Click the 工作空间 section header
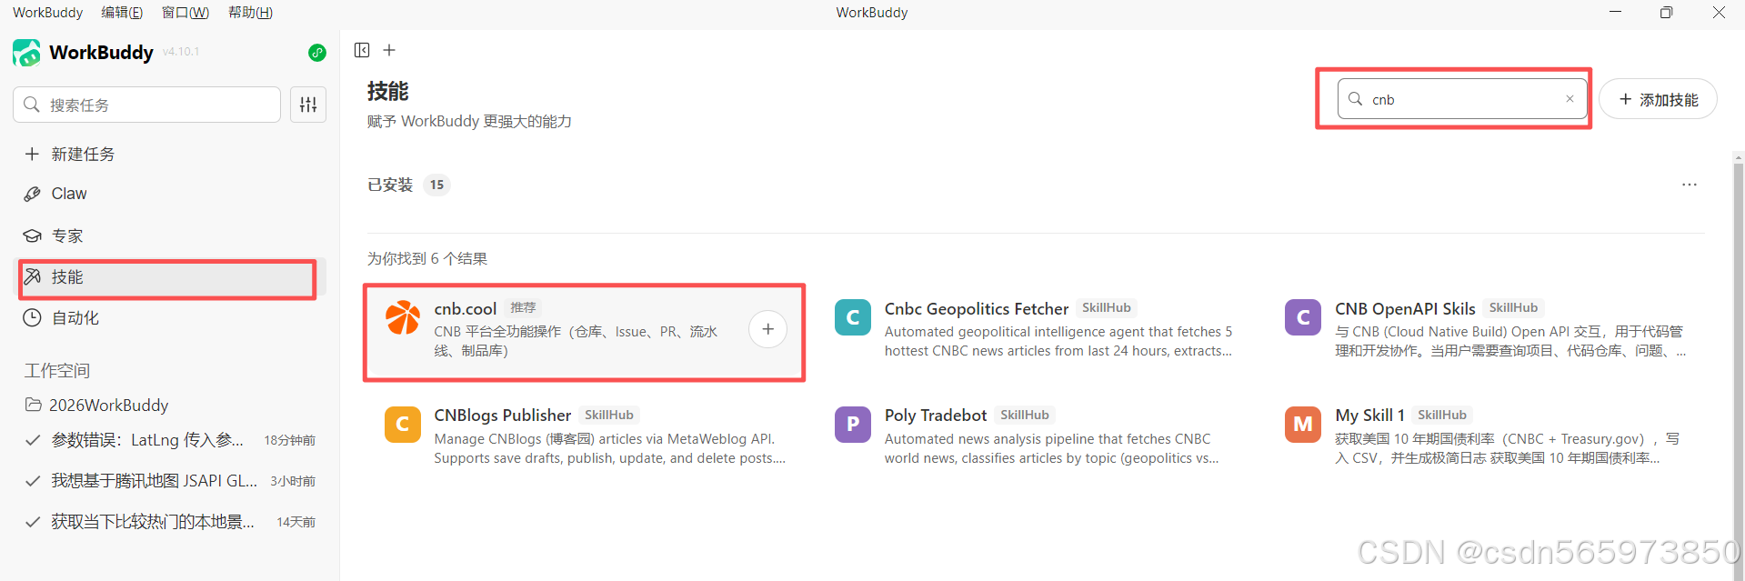The height and width of the screenshot is (581, 1745). [x=57, y=371]
